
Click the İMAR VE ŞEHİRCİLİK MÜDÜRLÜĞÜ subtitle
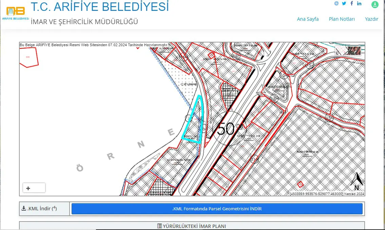84,22
